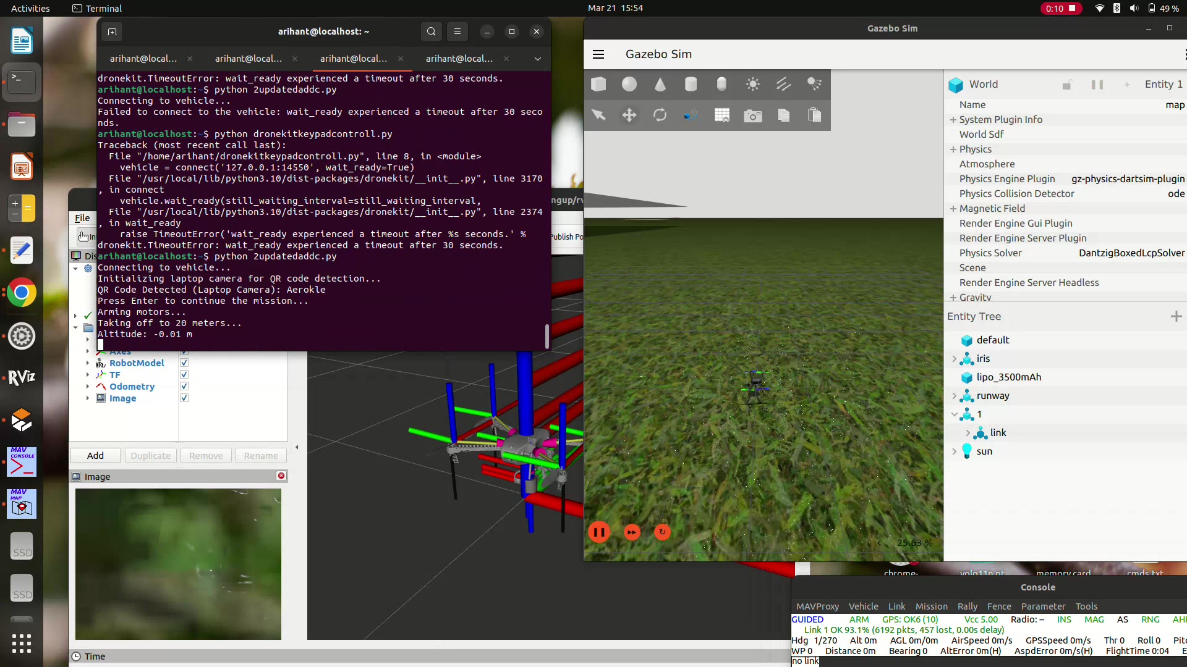Select the rotate mode tool
This screenshot has height=667, width=1187.
click(x=660, y=115)
